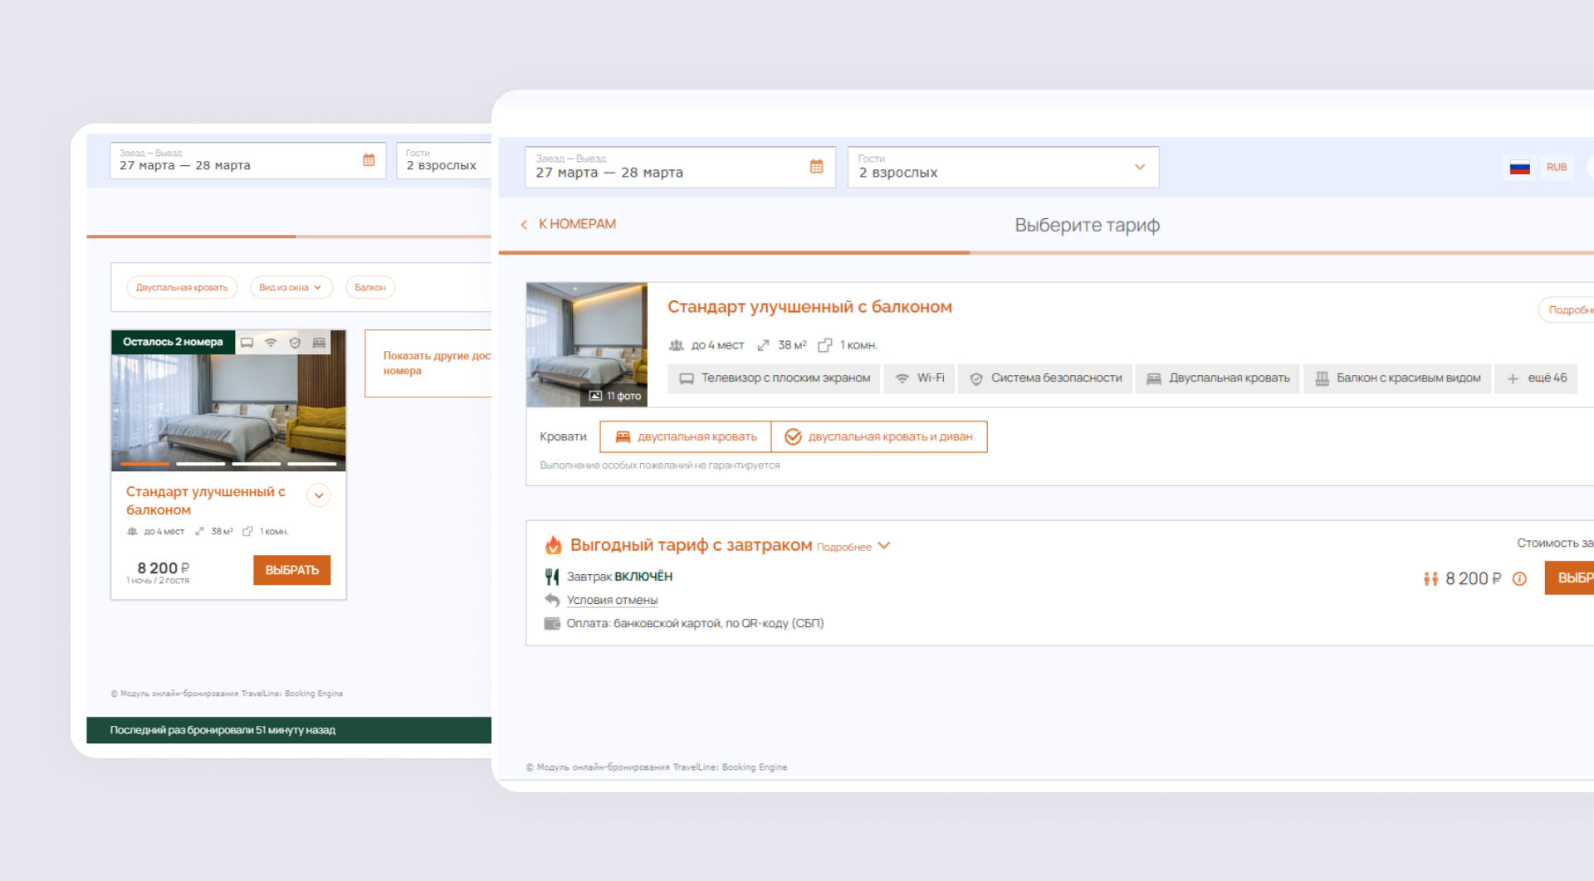
Task: Click the Russian flag language icon
Action: 1519,168
